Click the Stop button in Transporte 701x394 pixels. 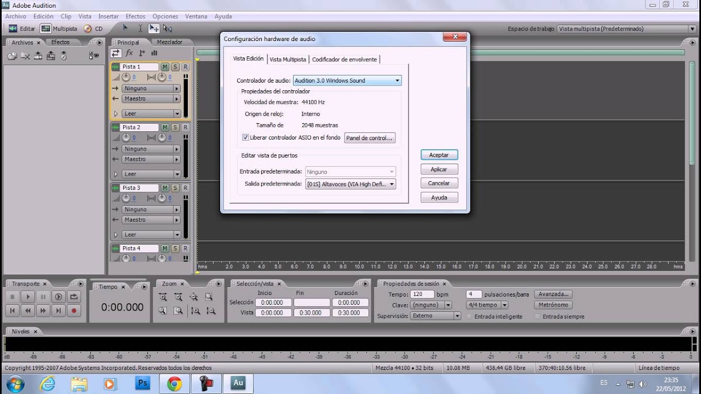pos(12,297)
